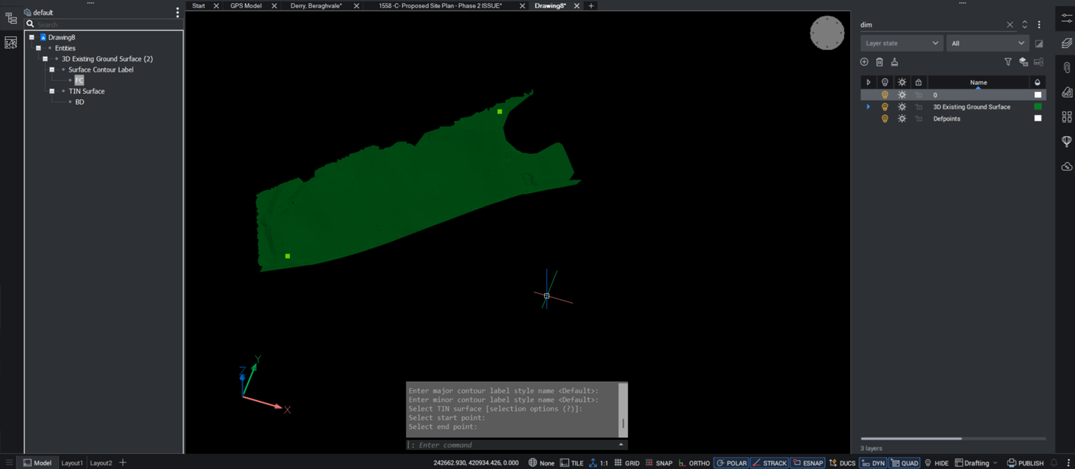Open the Layer state dropdown
This screenshot has height=469, width=1075.
coord(902,44)
